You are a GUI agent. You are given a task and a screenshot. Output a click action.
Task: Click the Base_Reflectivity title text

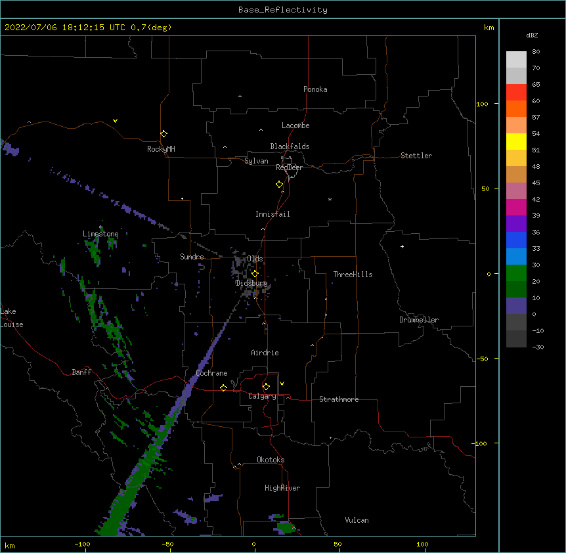click(x=283, y=10)
